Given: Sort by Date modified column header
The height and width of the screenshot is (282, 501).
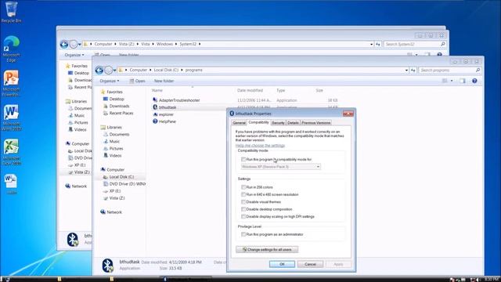Looking at the screenshot, I should [250, 91].
